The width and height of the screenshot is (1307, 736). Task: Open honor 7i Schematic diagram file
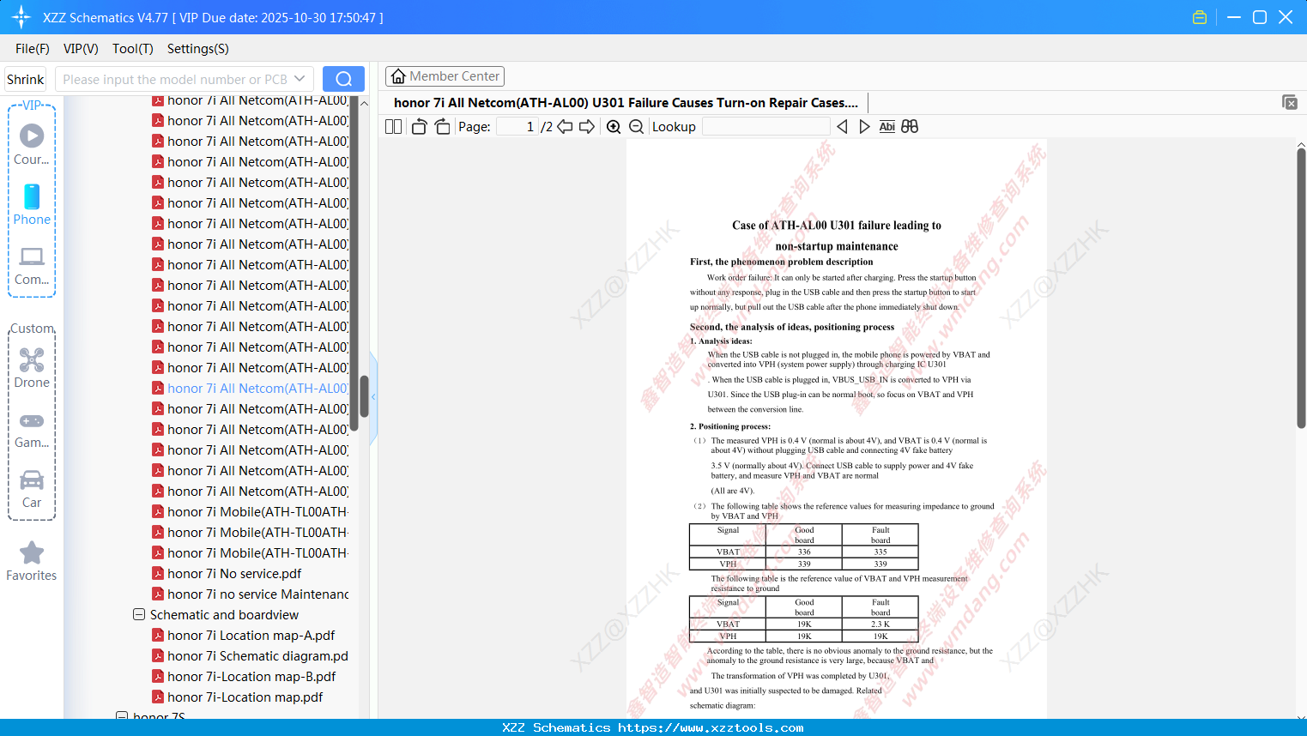click(257, 655)
